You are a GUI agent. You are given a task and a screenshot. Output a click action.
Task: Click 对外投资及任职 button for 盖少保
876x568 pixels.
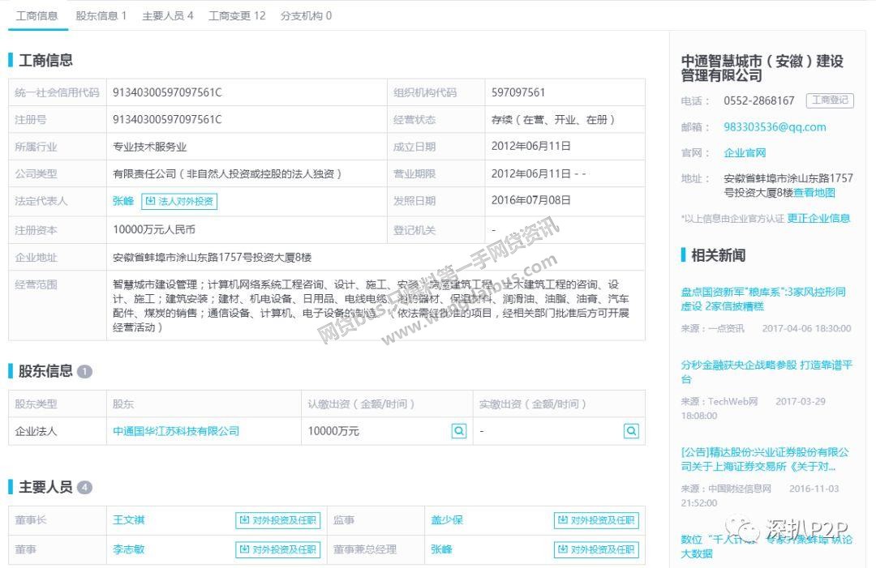pos(596,520)
